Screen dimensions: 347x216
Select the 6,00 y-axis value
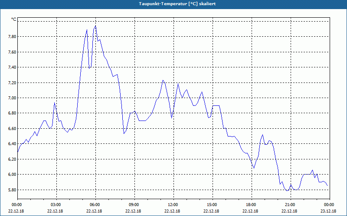(x=13, y=175)
